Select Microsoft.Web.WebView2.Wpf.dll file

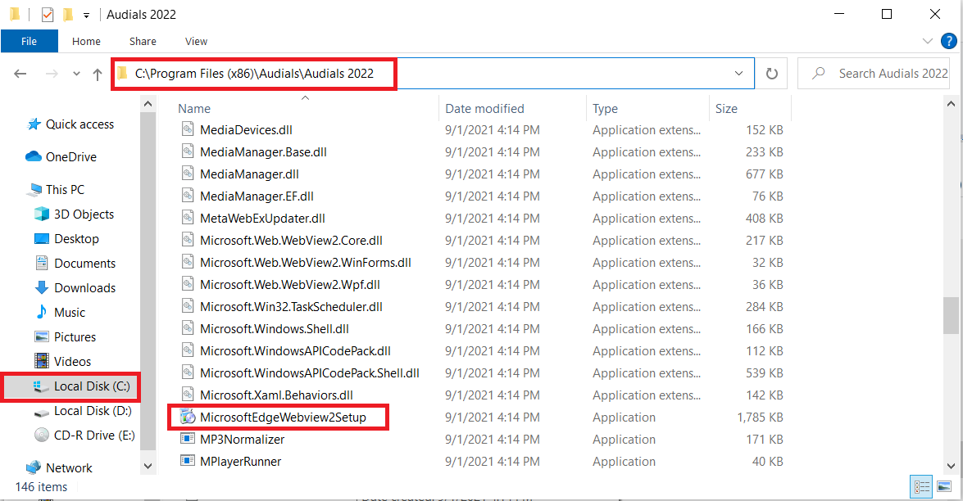(290, 285)
